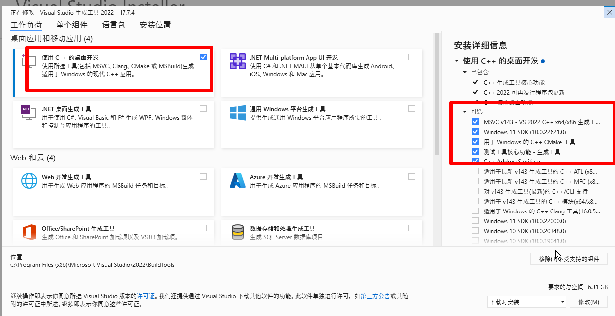615x316 pixels.
Task: Uncheck the 使用 C++ 的桌面开发 workload checkbox
Action: pyautogui.click(x=203, y=57)
